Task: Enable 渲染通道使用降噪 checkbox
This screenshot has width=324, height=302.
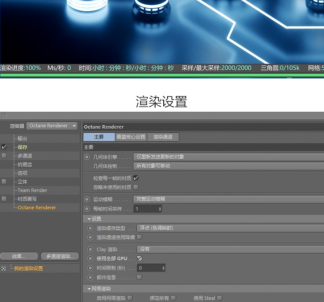Action: (x=139, y=237)
